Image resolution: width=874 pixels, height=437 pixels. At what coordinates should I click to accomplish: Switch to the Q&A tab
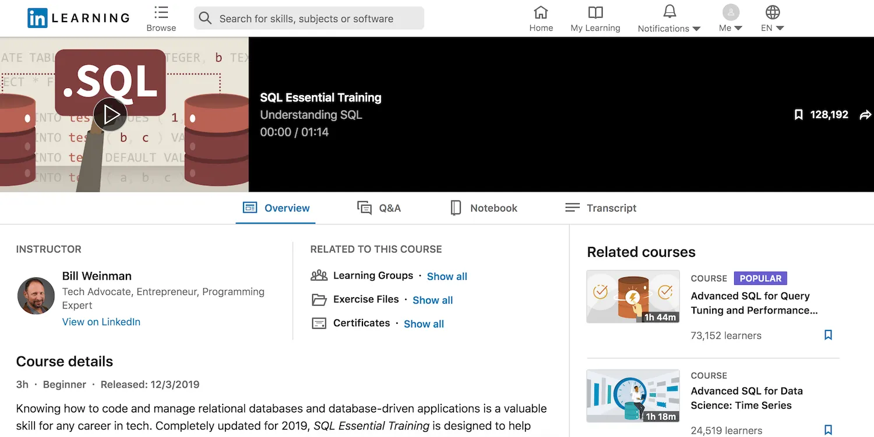pyautogui.click(x=379, y=208)
